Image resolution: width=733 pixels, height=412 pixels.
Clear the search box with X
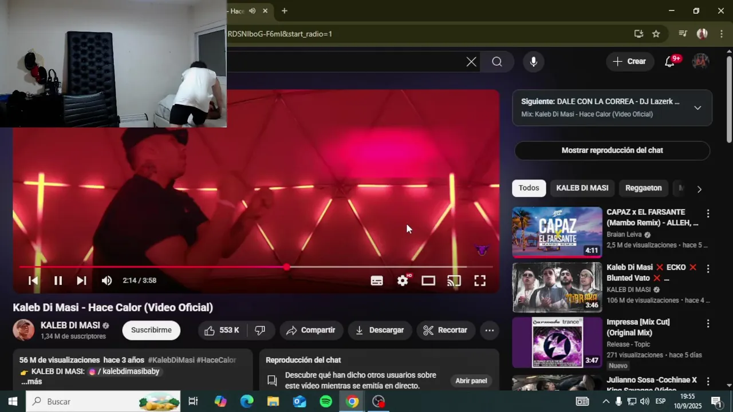tap(471, 62)
